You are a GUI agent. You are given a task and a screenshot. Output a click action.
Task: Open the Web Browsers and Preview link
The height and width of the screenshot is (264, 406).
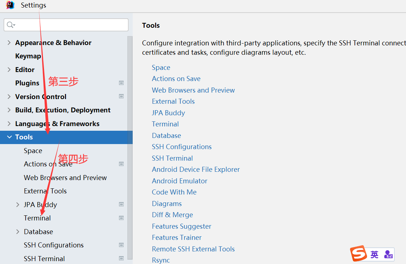click(x=193, y=90)
